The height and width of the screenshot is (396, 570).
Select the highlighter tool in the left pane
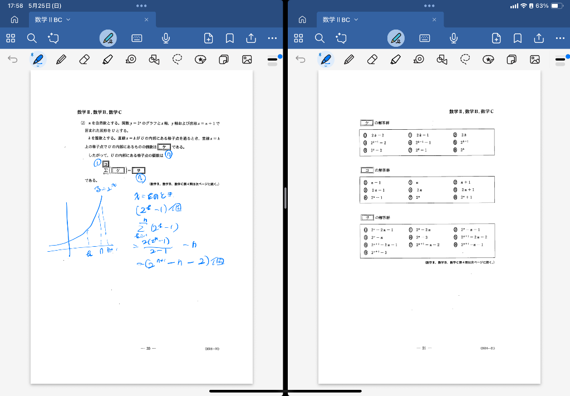tap(108, 59)
